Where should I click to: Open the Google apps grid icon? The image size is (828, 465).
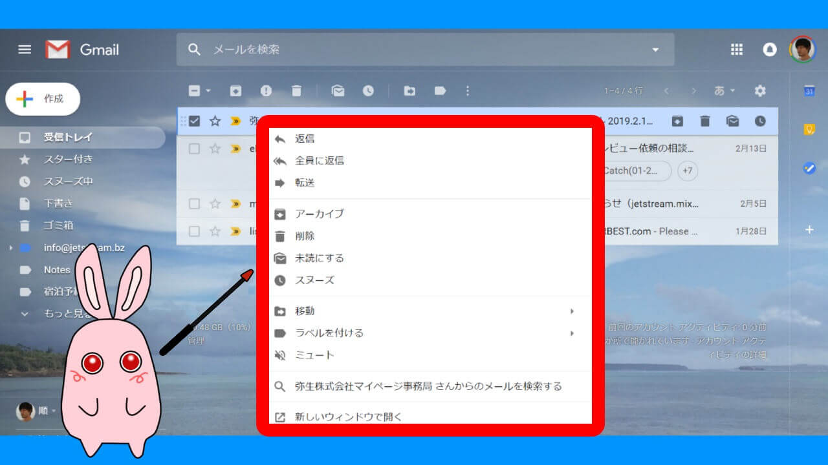[736, 49]
